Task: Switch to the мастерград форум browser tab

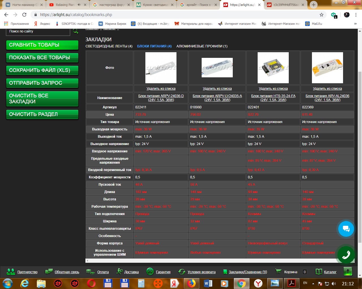Action: coord(112,5)
